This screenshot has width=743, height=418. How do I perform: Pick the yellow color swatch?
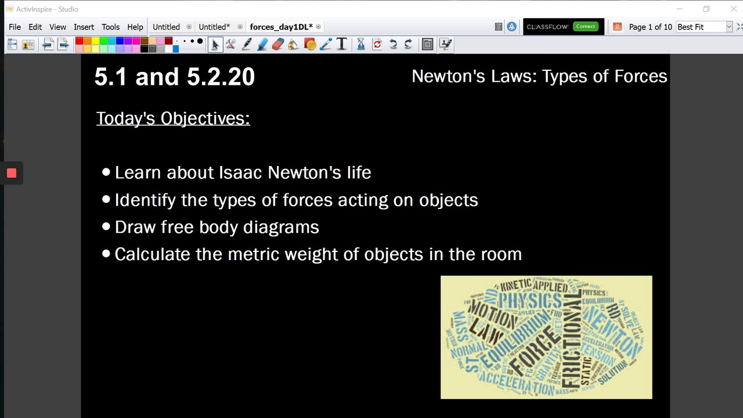coord(95,41)
